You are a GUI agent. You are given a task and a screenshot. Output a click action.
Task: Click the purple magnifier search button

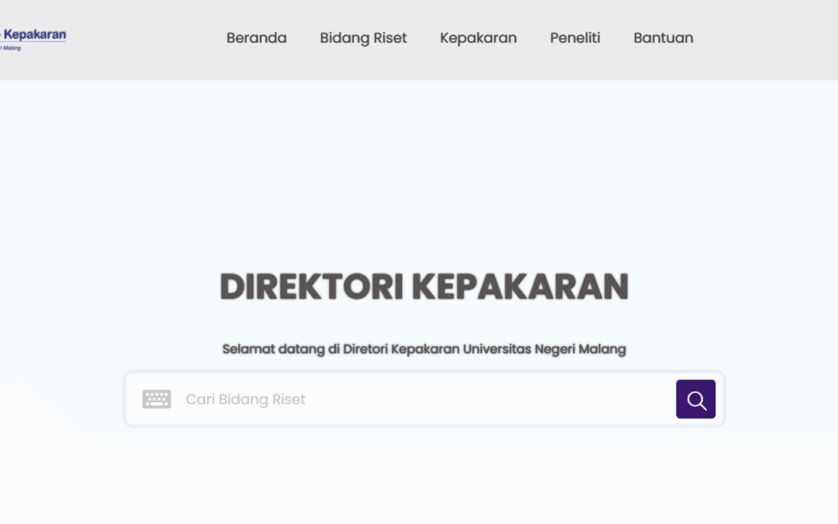(695, 399)
